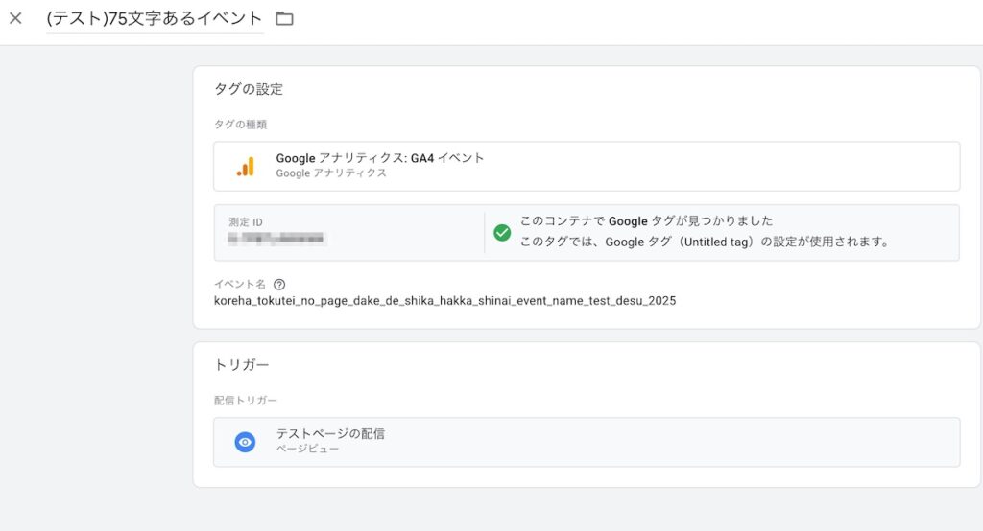
Task: Select the Google アナリティクス: GA4 イベント tag type
Action: point(380,158)
